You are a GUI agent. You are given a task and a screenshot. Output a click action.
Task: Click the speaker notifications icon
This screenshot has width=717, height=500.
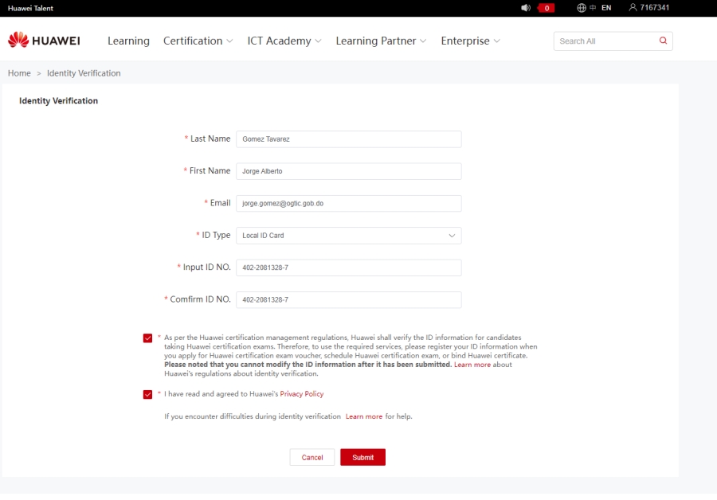[x=526, y=8]
